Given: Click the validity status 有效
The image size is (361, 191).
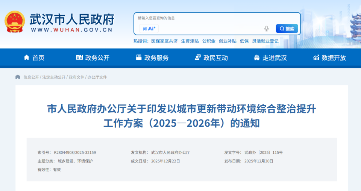Looking at the screenshot, I should [57, 170].
